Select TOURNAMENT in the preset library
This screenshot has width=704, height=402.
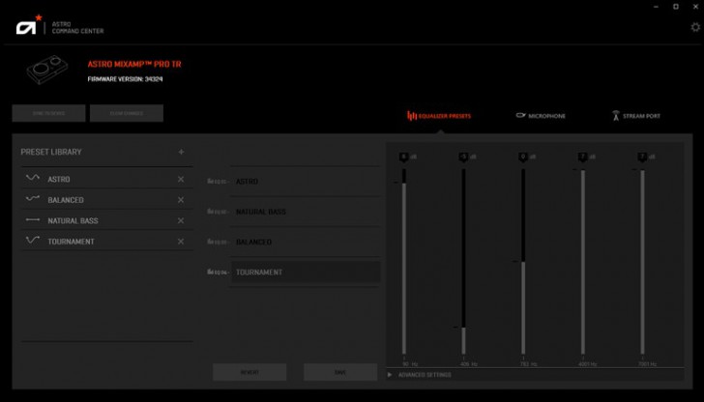(106, 241)
